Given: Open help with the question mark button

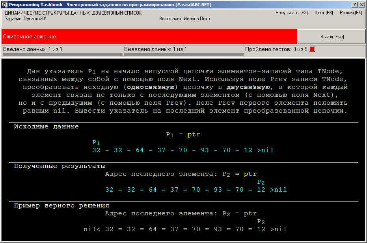Looking at the screenshot, I should coord(355,5).
